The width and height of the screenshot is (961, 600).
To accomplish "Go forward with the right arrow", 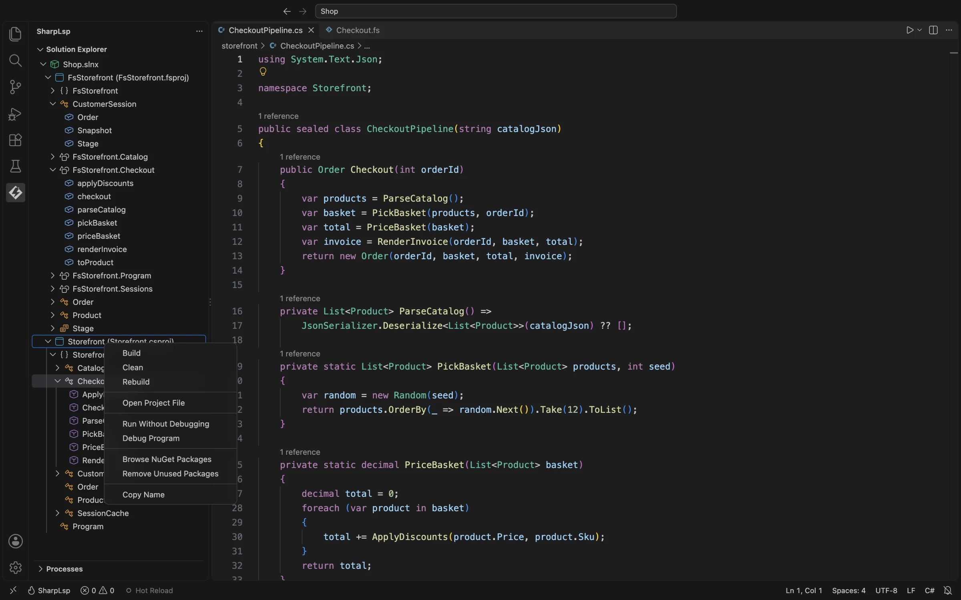I will [x=303, y=11].
